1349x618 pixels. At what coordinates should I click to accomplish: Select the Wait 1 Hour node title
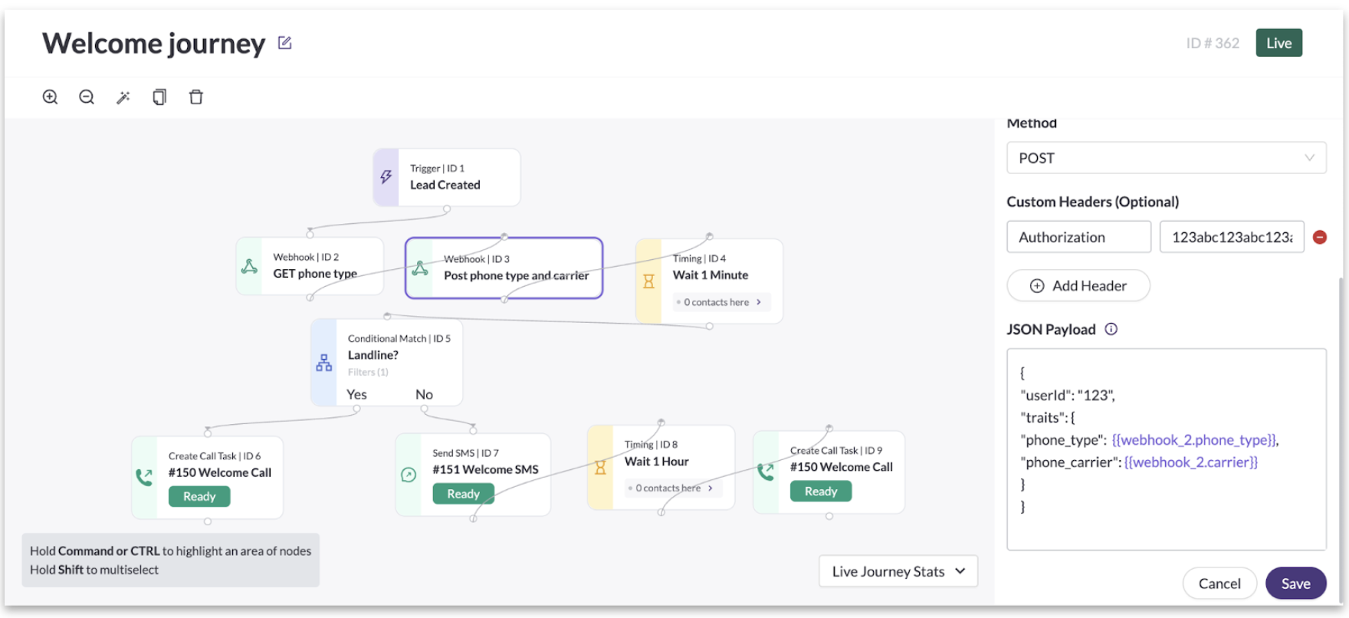[657, 462]
